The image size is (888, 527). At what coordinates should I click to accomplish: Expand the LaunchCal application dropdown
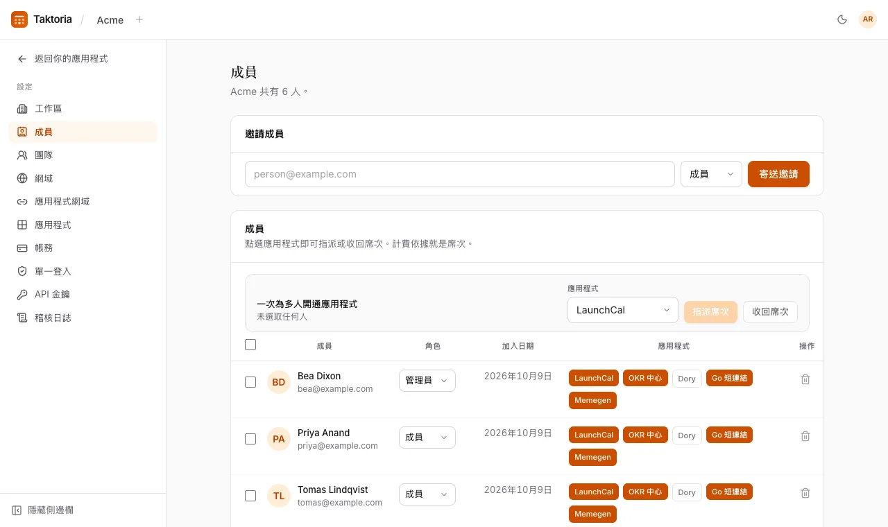[623, 310]
